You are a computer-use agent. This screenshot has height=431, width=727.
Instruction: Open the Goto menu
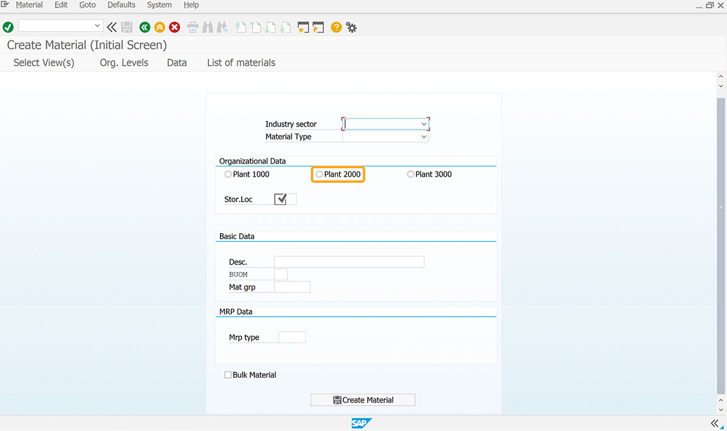click(x=88, y=5)
